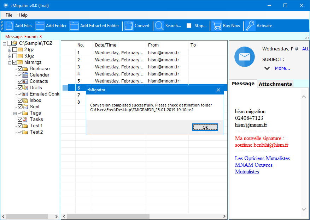Select message row number 3
The image size is (310, 220).
(144, 67)
